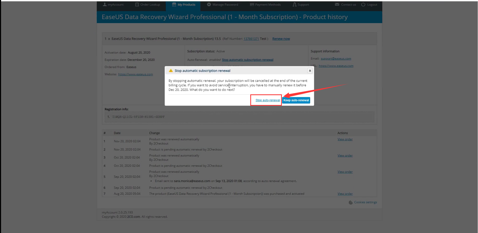Viewport: 478px width, 233px height.
Task: View order for Nov 20 renewal
Action: coord(345,139)
